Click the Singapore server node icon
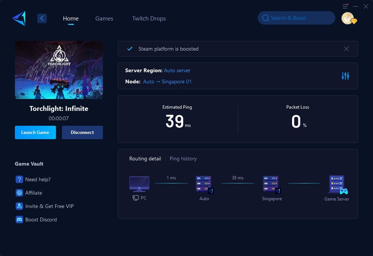 [x=272, y=185]
